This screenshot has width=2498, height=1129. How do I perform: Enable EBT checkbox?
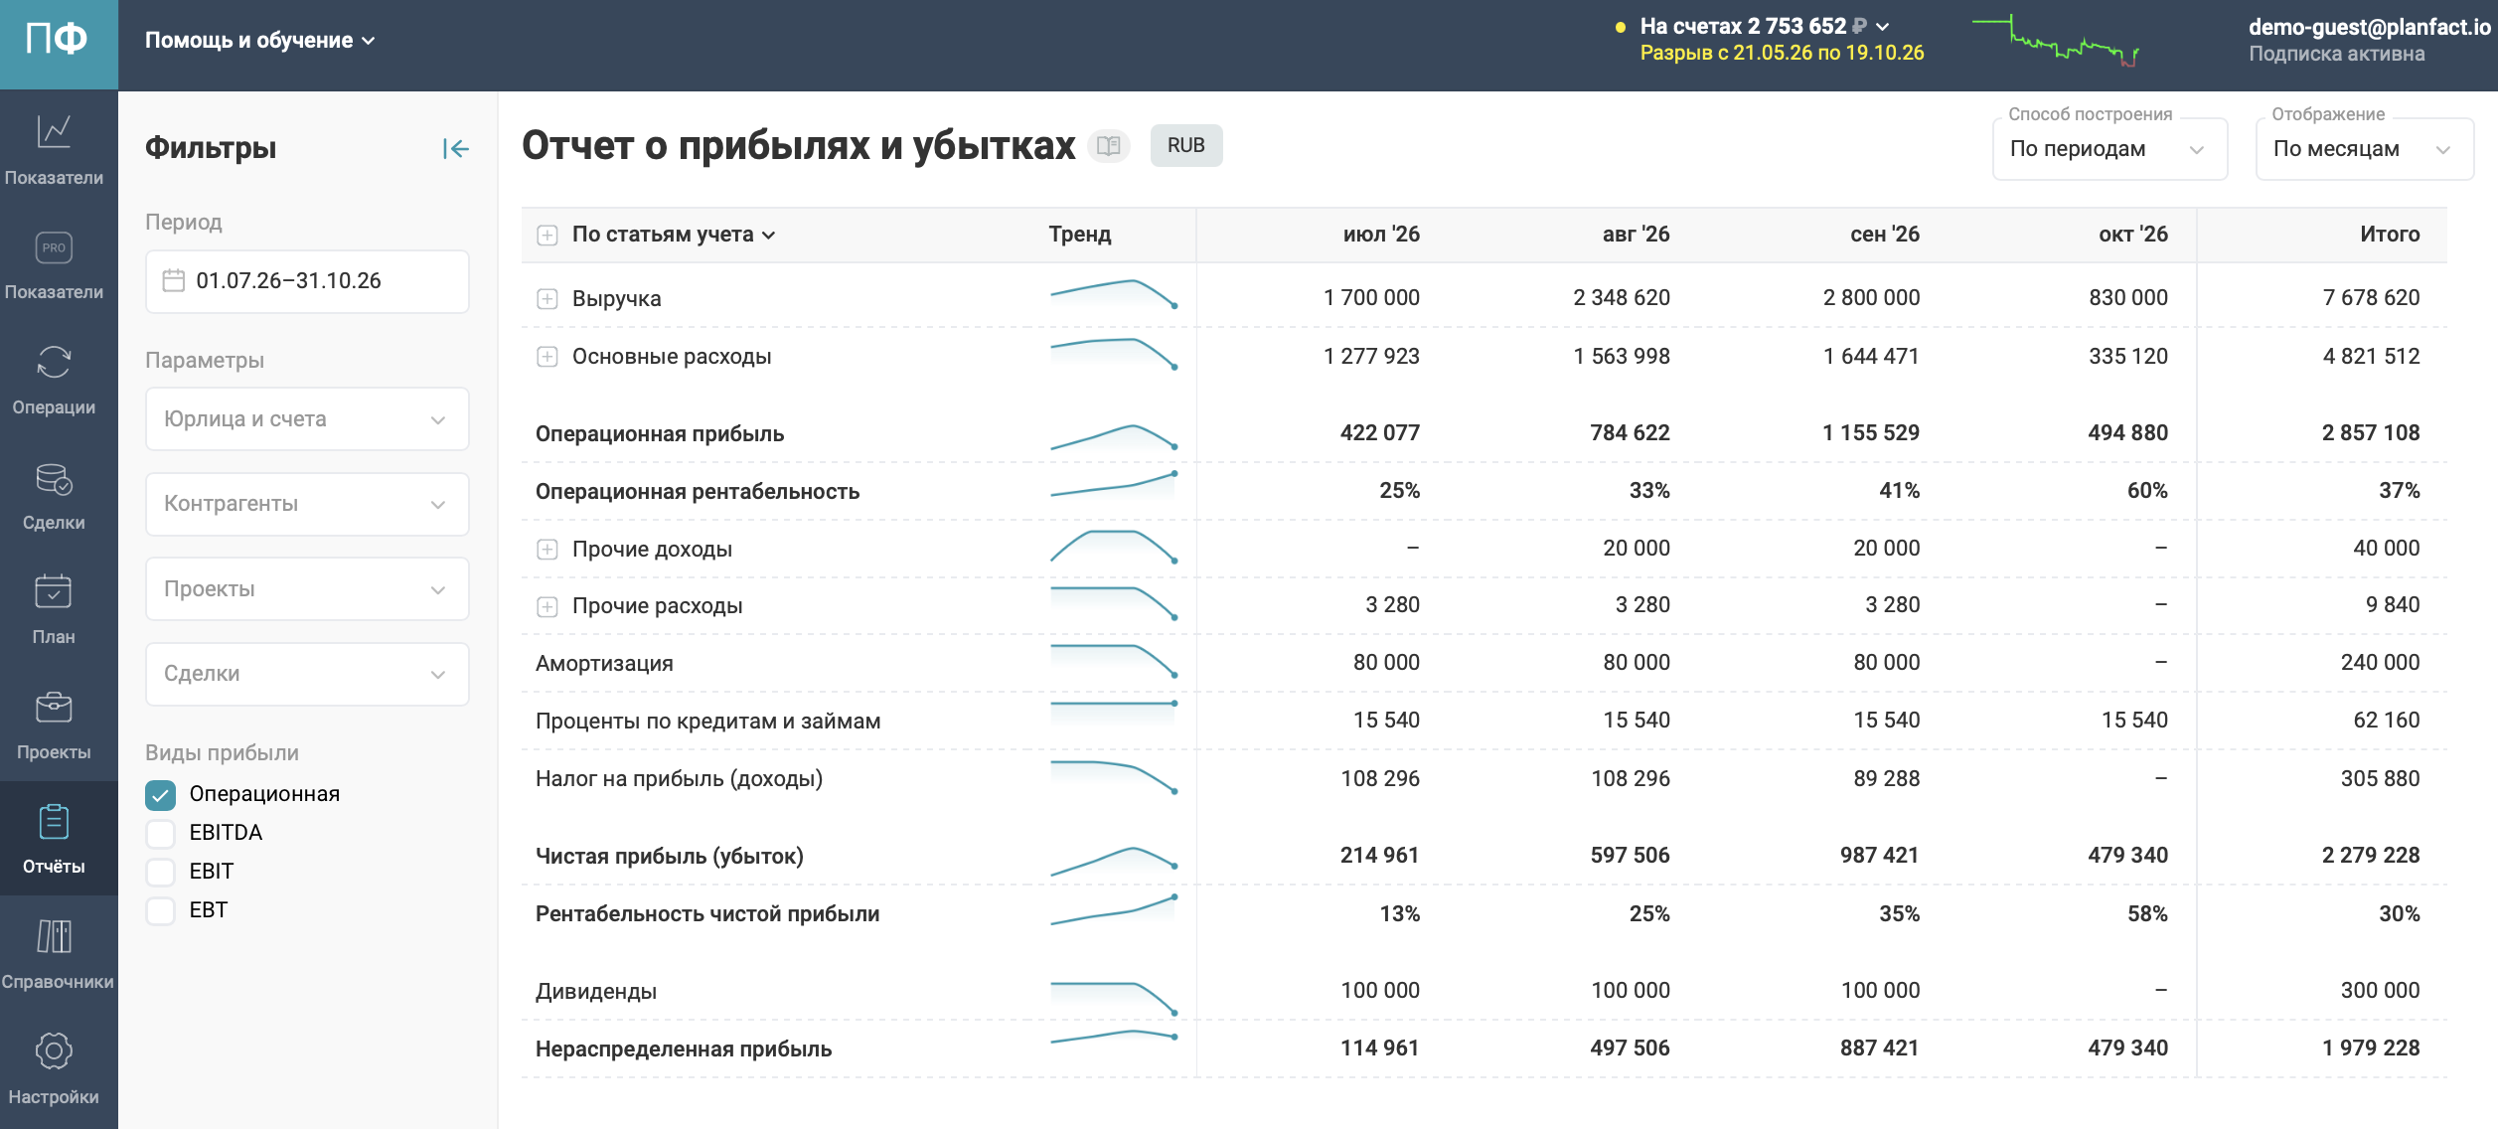click(160, 910)
